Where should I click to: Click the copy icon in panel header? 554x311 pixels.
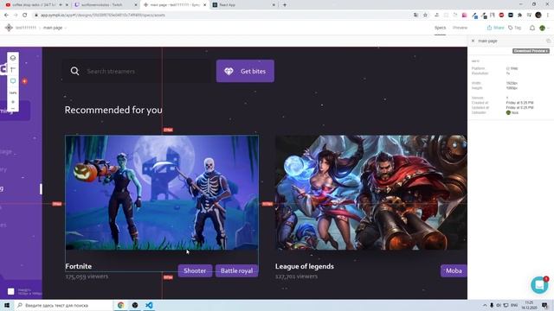548,41
